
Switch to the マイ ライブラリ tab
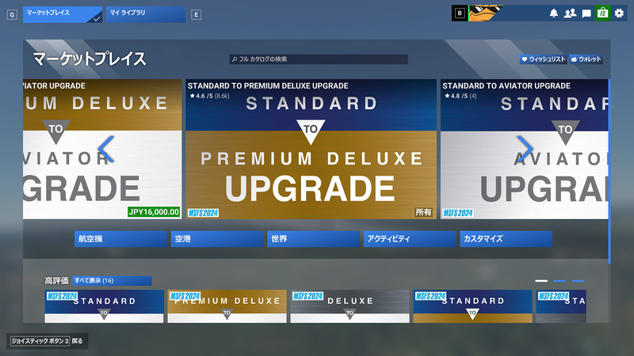(x=146, y=14)
